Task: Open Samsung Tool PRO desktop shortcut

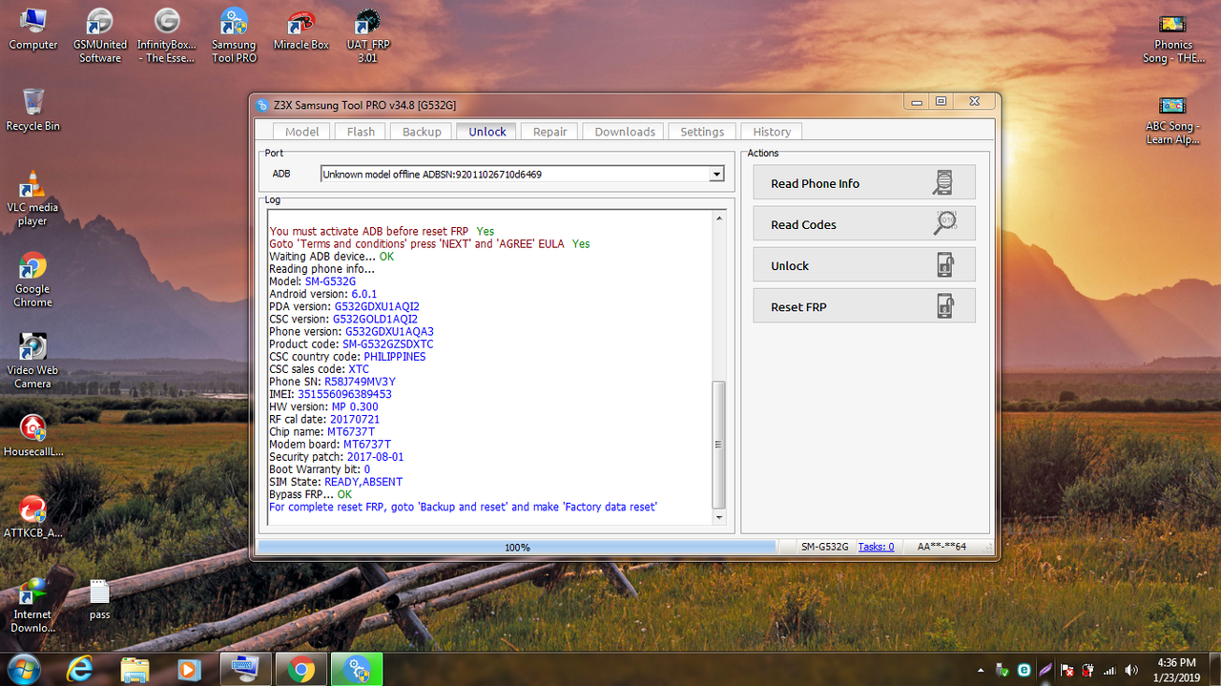Action: (x=234, y=35)
